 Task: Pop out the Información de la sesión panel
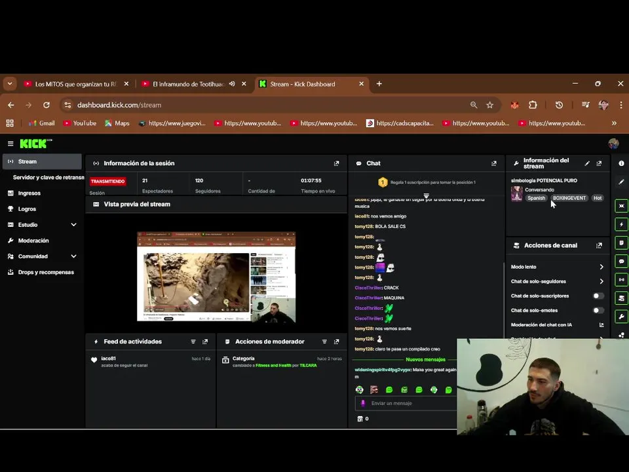(x=336, y=163)
